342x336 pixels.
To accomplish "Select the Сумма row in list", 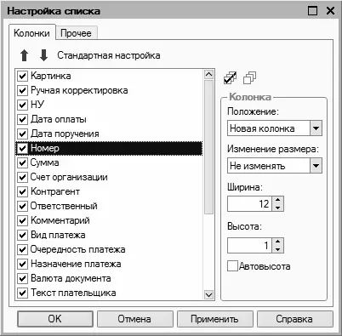I will (109, 162).
